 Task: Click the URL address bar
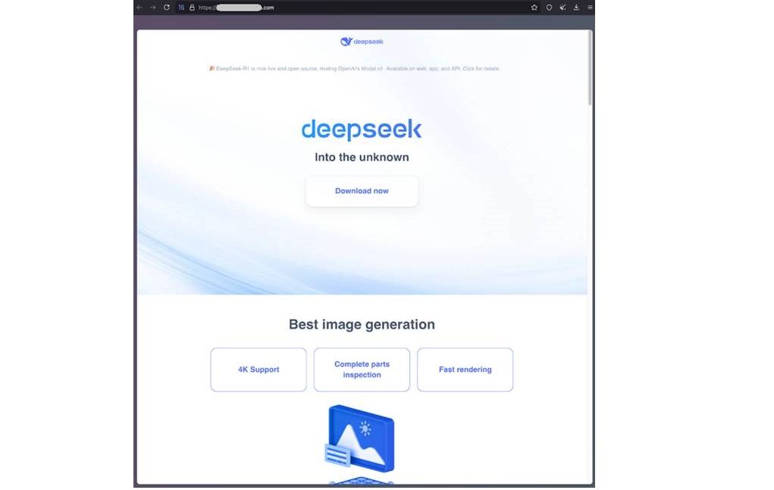click(341, 8)
